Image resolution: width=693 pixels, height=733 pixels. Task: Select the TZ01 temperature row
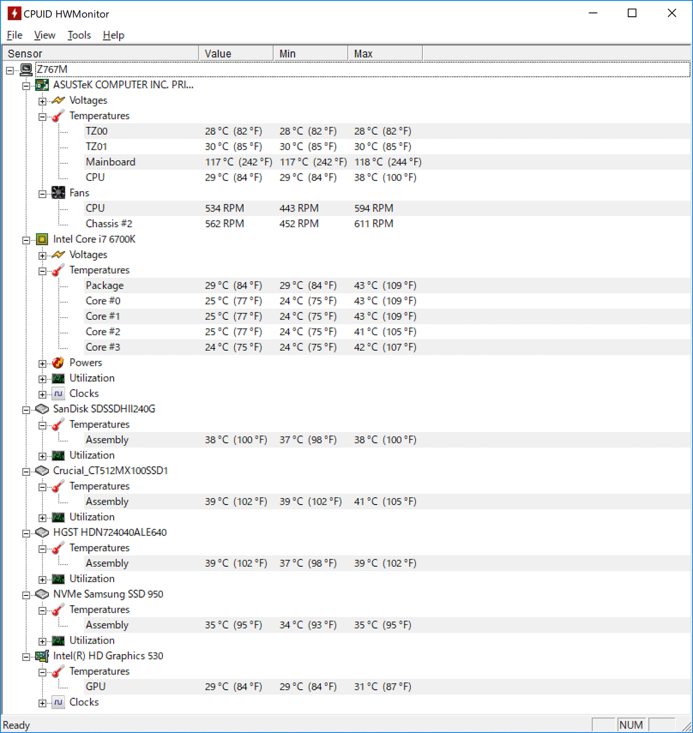(388, 147)
